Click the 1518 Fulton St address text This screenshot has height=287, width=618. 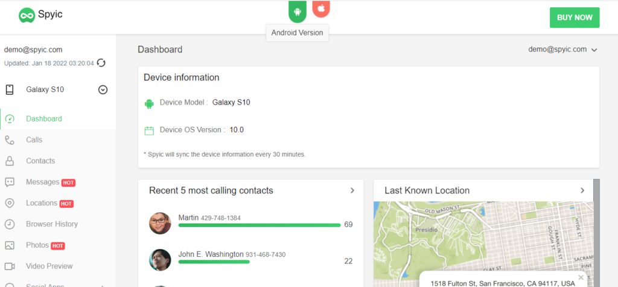(x=503, y=283)
